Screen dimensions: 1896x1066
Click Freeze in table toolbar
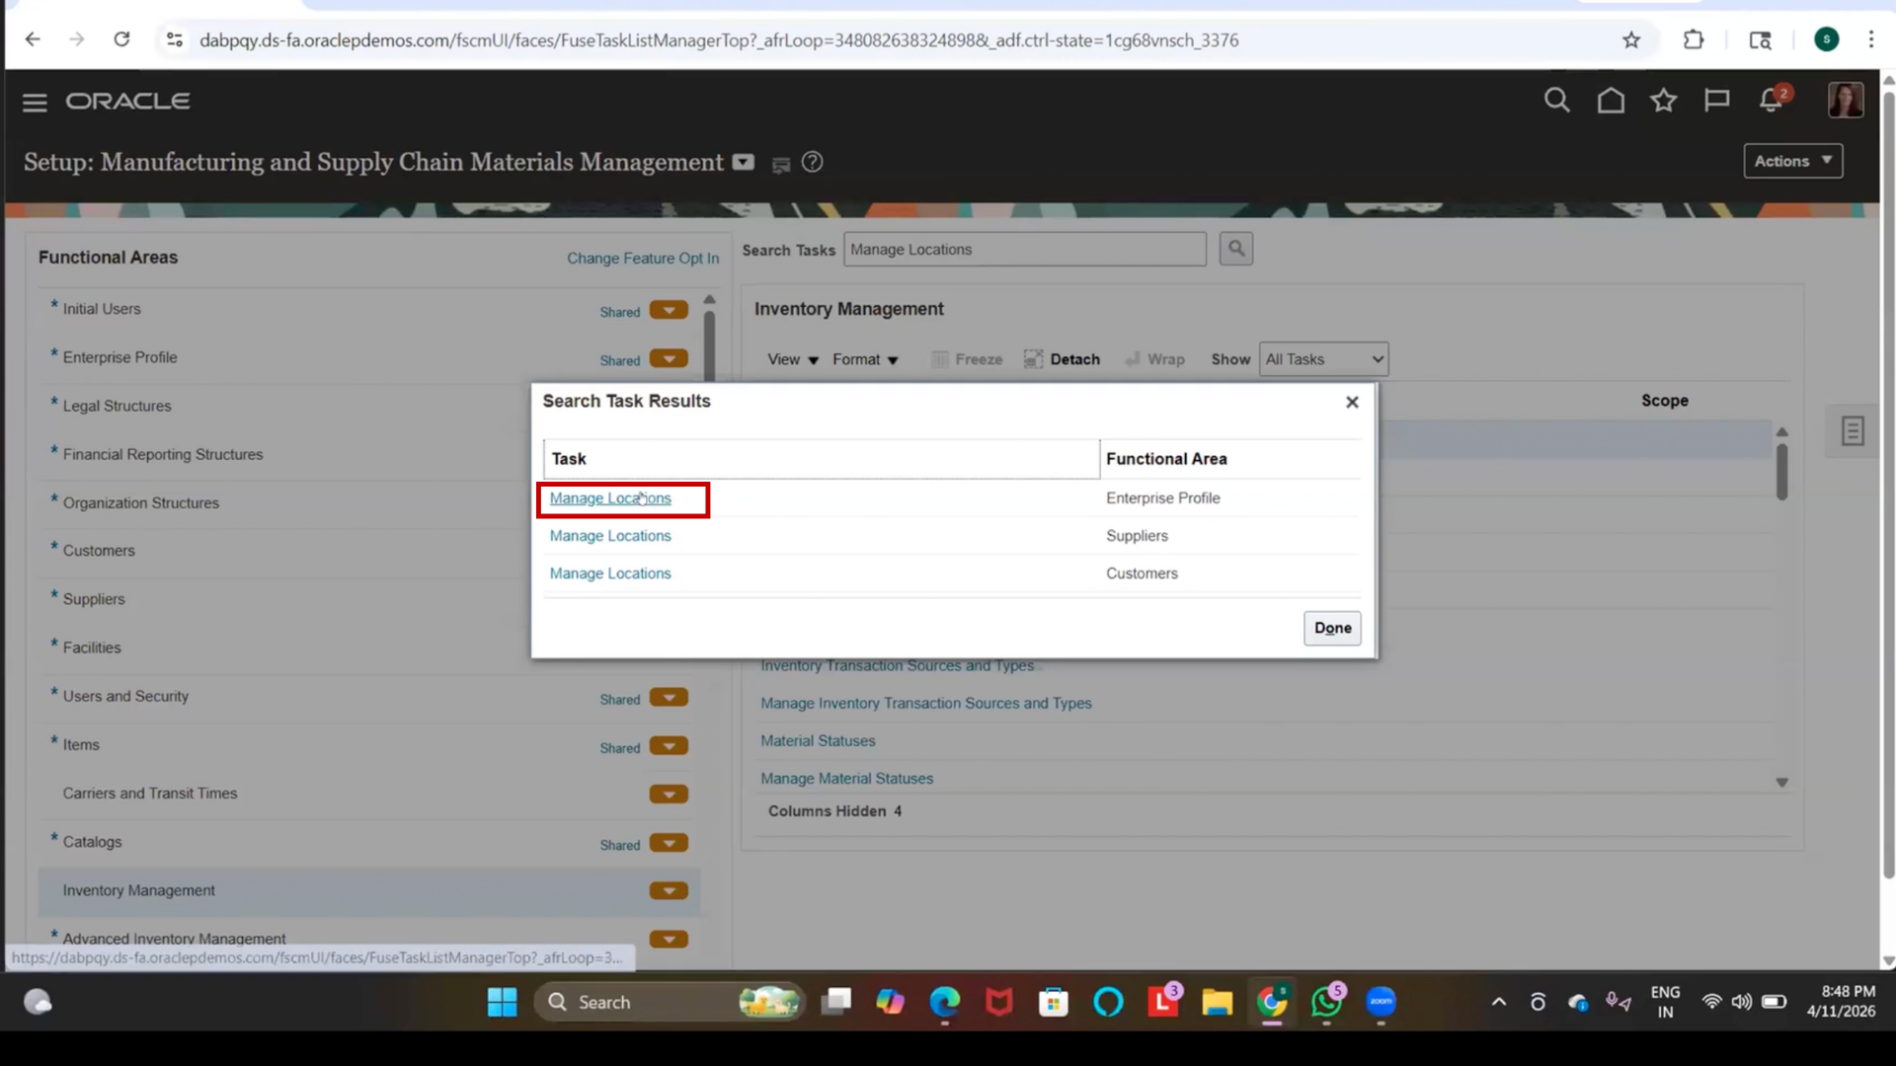tap(967, 359)
